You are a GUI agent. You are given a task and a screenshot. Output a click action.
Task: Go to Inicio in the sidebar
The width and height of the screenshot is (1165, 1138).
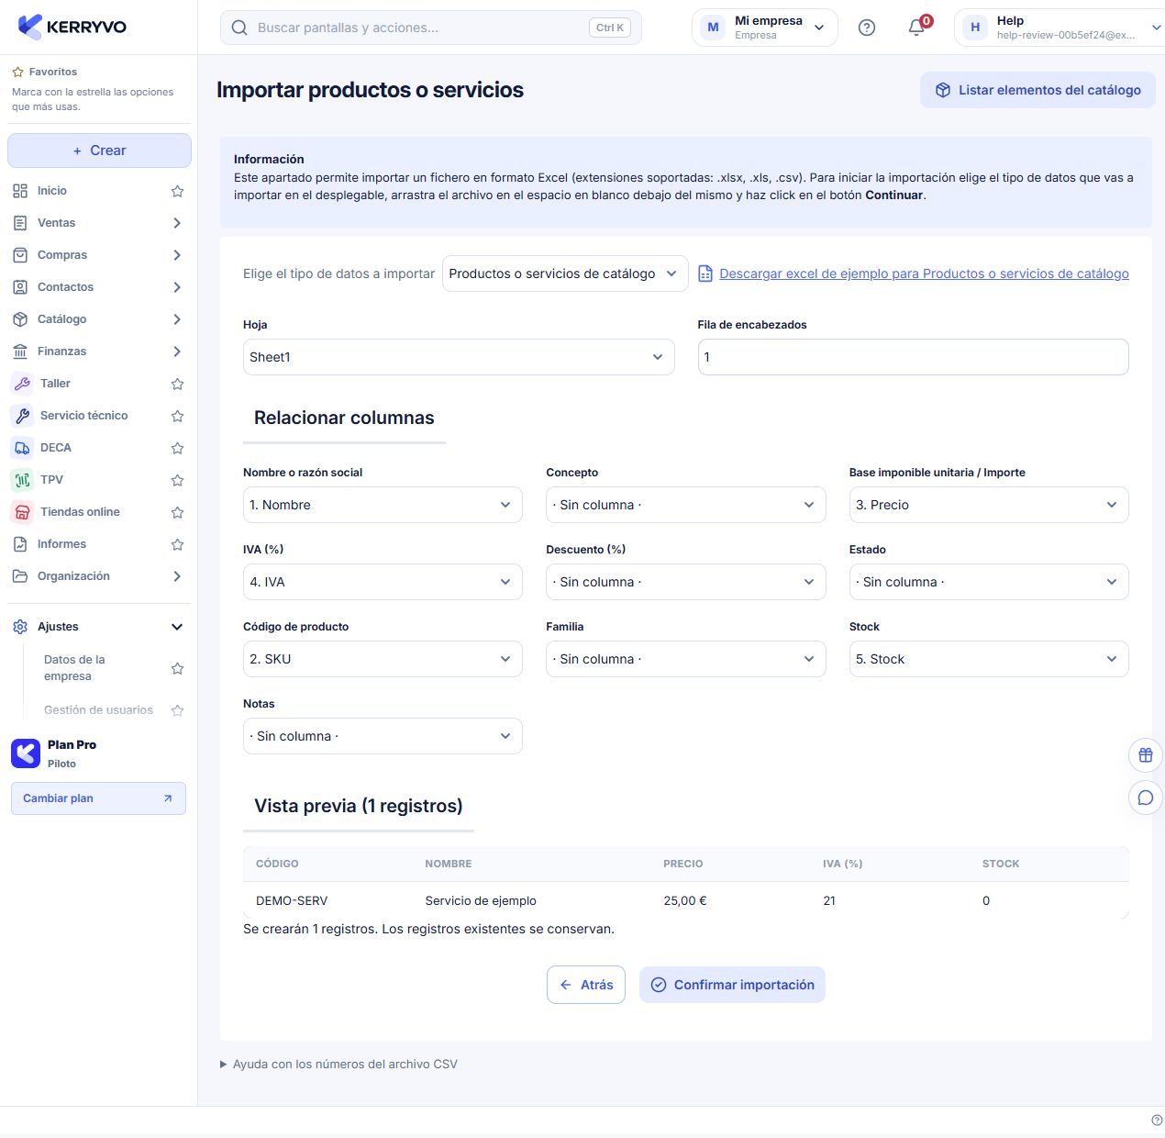pos(52,191)
